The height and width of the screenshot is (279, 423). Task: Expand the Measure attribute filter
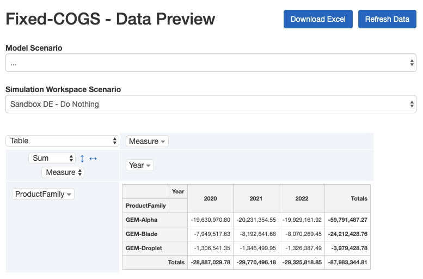[147, 142]
